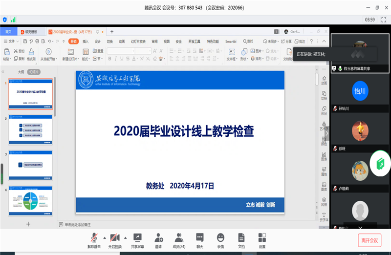The height and width of the screenshot is (255, 391).
Task: Click the 动画 icon in right sidebar
Action: tap(324, 80)
